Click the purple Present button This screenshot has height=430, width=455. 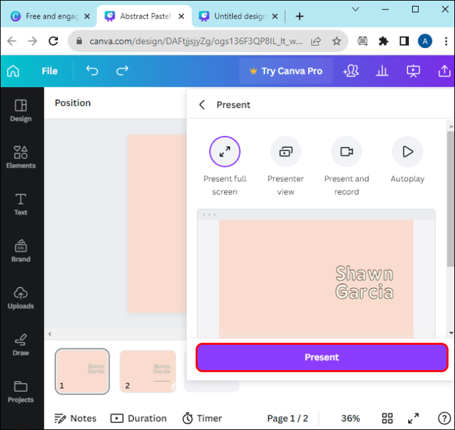(322, 357)
